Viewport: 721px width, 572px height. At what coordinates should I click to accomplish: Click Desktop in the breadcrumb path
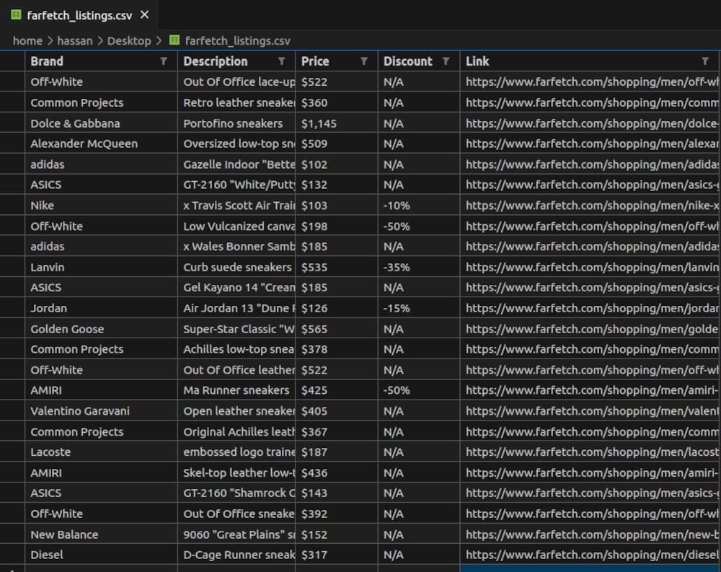click(x=129, y=40)
